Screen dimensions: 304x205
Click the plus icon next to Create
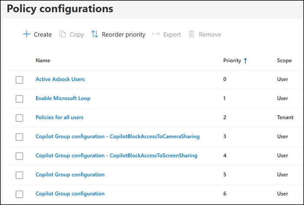tap(26, 34)
